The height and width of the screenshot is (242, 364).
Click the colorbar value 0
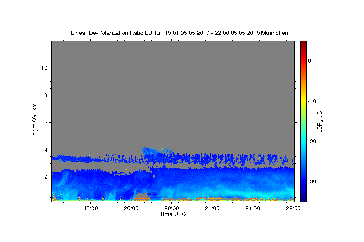point(310,61)
